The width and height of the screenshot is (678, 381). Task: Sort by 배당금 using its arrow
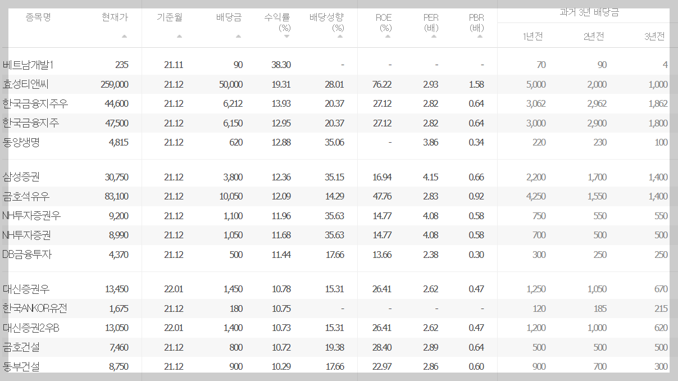click(x=238, y=36)
